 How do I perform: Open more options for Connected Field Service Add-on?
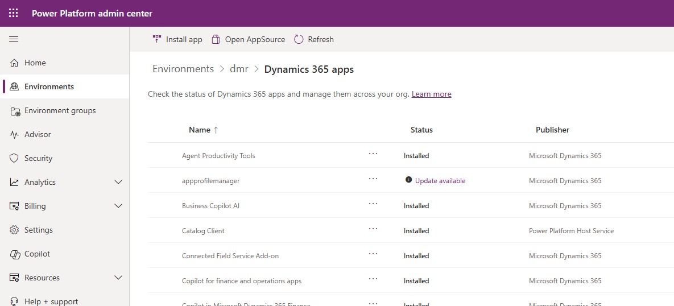point(373,254)
